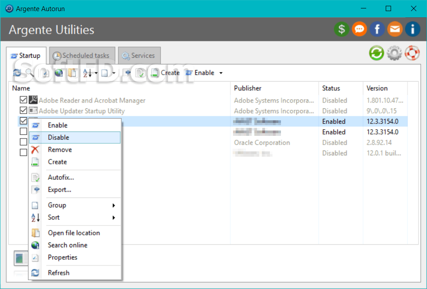Open the orange chat bubble icon
This screenshot has width=427, height=289.
pos(360,29)
